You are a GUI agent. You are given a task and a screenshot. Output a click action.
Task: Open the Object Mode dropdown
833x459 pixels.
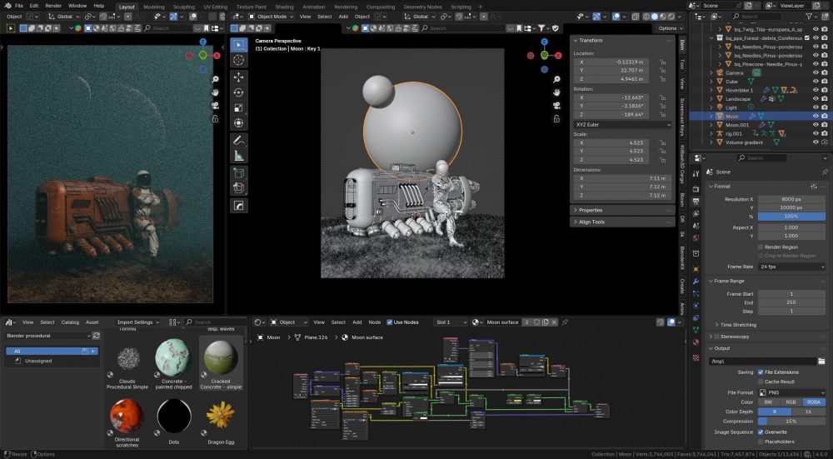point(272,17)
